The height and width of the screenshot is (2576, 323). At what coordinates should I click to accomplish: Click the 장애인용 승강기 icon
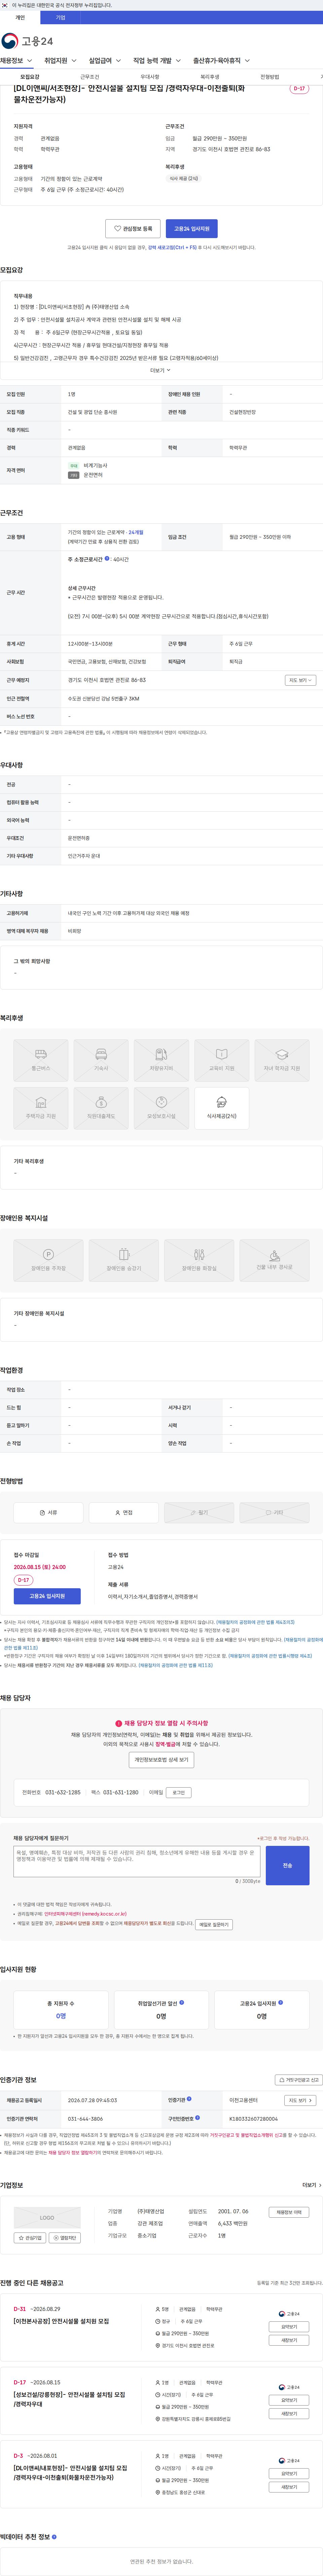124,1260
